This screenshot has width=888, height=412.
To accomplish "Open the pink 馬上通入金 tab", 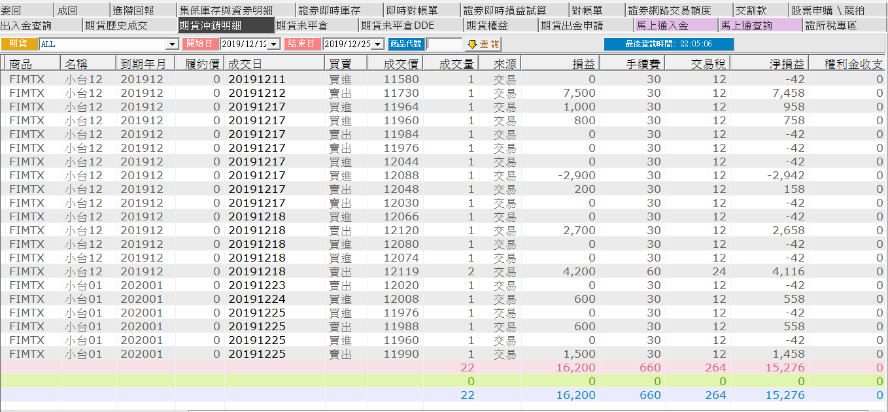I will click(676, 26).
